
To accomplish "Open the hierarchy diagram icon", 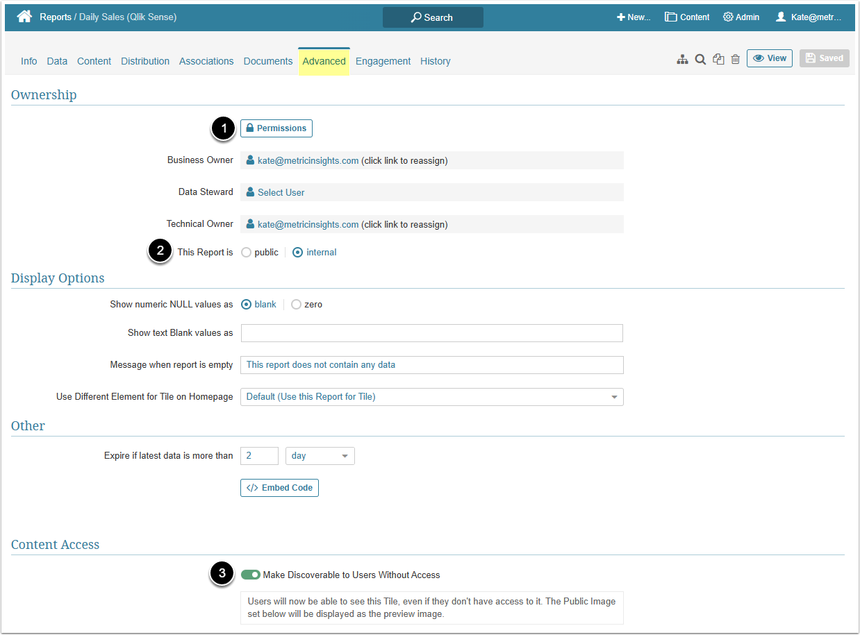I will click(682, 60).
